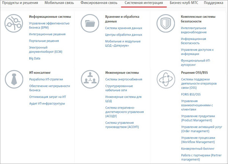
Task: Open Системы поддержки деятельности операторов связи (OSS)
Action: pyautogui.click(x=199, y=84)
